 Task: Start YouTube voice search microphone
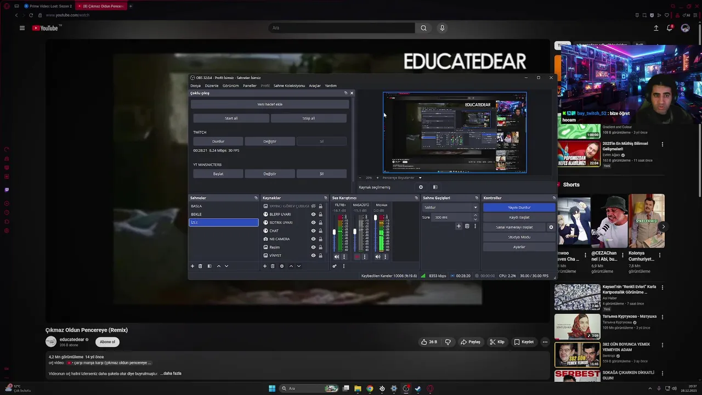pyautogui.click(x=442, y=28)
